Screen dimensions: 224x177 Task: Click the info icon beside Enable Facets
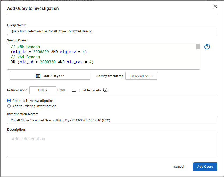tap(105, 90)
